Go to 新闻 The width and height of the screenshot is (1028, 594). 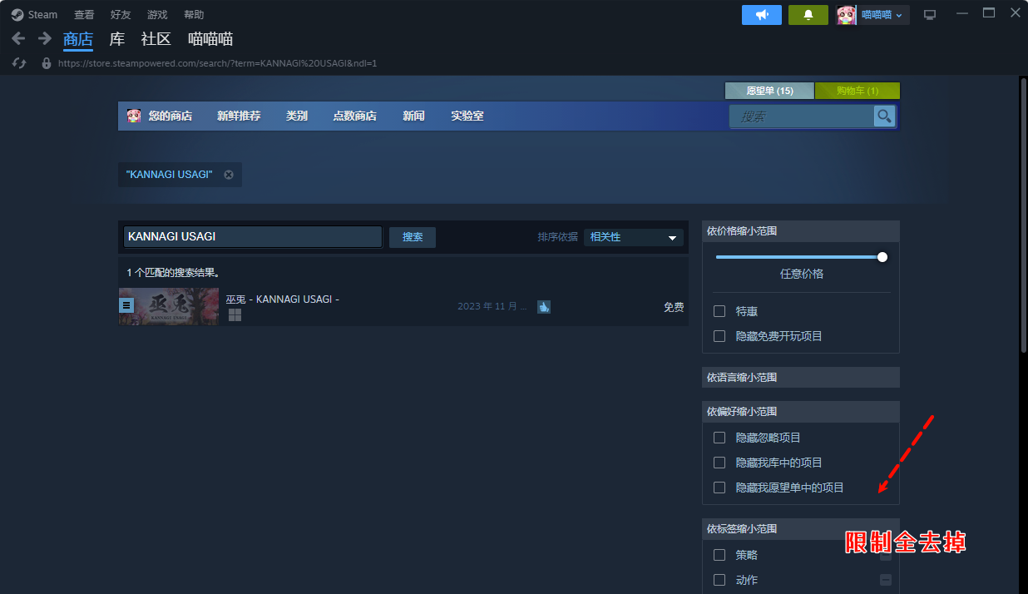coord(413,116)
